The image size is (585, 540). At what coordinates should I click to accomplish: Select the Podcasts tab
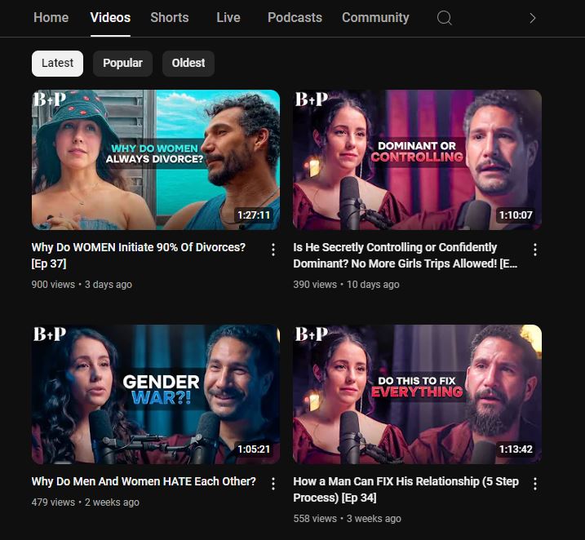tap(295, 18)
